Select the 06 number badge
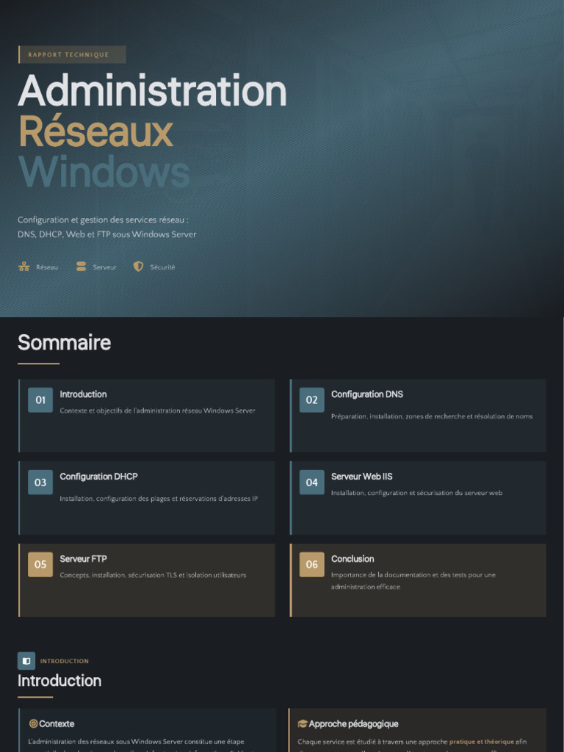This screenshot has height=752, width=564. click(311, 565)
